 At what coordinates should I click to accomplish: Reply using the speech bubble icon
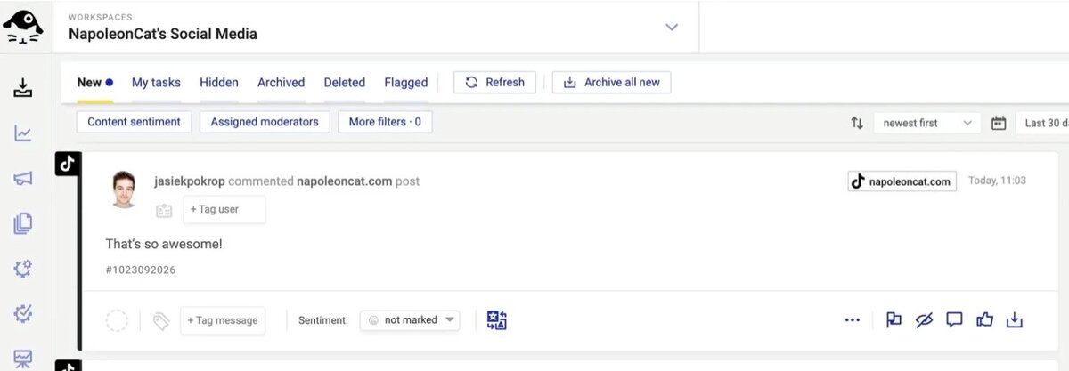954,320
